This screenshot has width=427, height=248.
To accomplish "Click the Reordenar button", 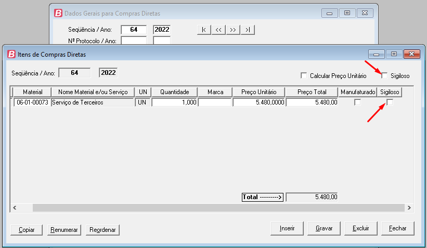I will [102, 230].
